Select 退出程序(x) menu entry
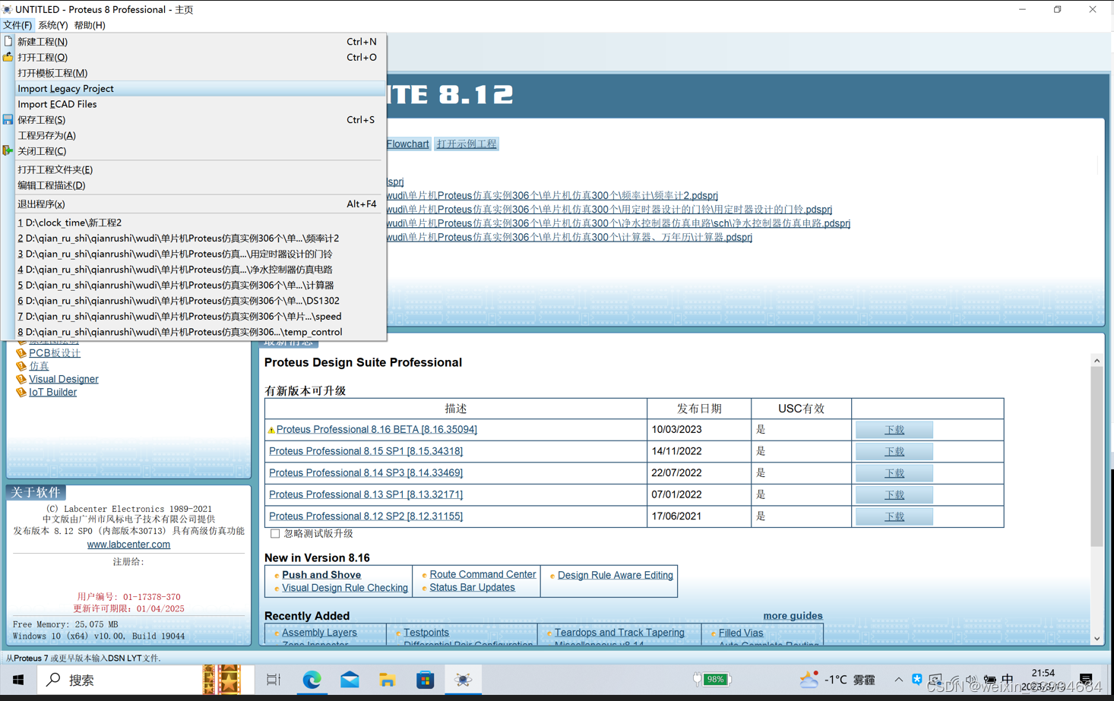1114x701 pixels. coord(200,204)
